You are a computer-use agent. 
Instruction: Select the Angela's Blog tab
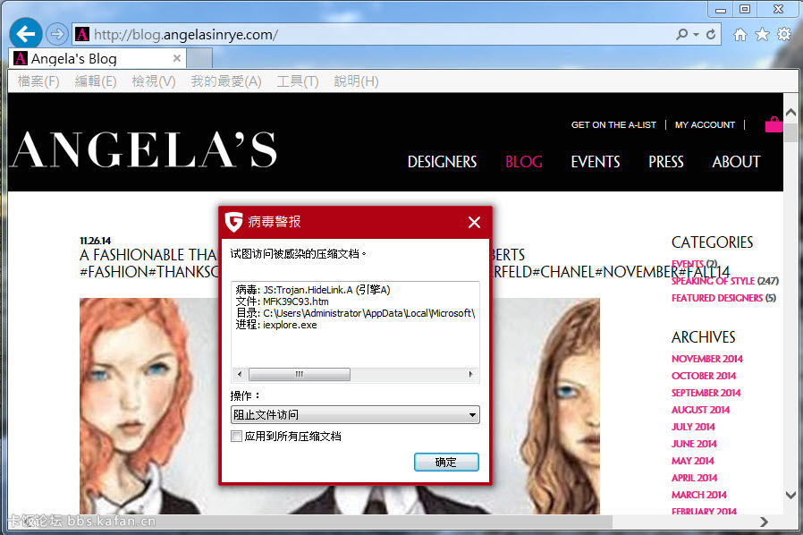[97, 58]
